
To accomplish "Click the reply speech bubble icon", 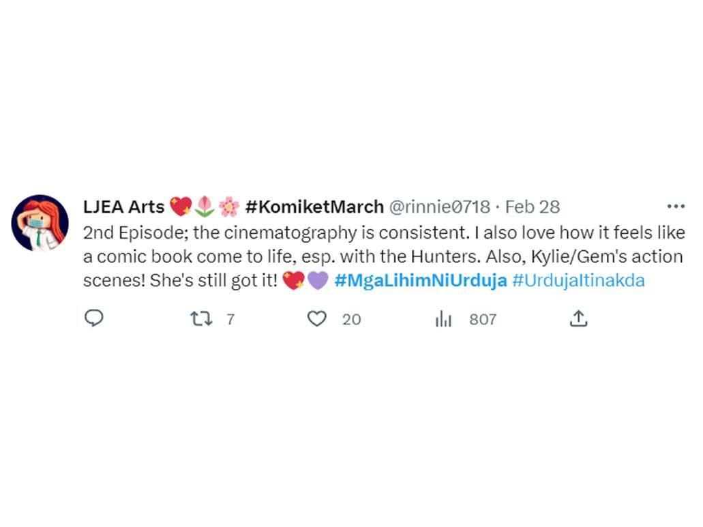I will coord(93,318).
